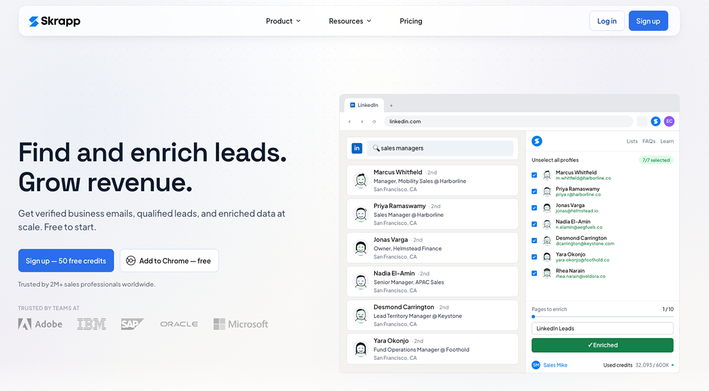Uncheck Jonas Varga's checkbox

coord(534,208)
